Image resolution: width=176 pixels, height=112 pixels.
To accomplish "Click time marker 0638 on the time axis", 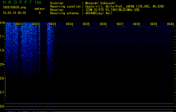I will click(137, 24).
